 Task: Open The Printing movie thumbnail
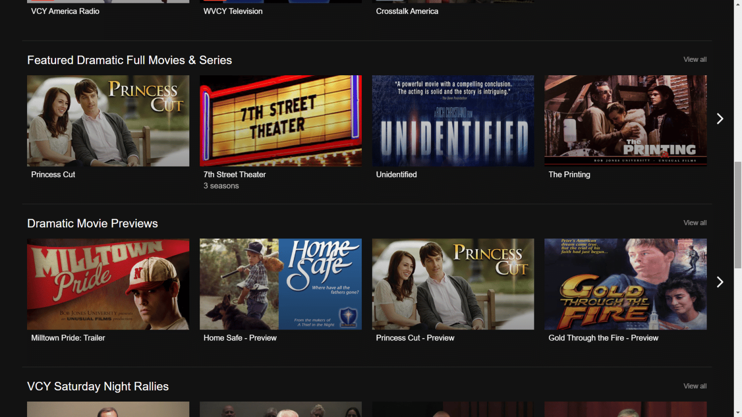tap(626, 121)
